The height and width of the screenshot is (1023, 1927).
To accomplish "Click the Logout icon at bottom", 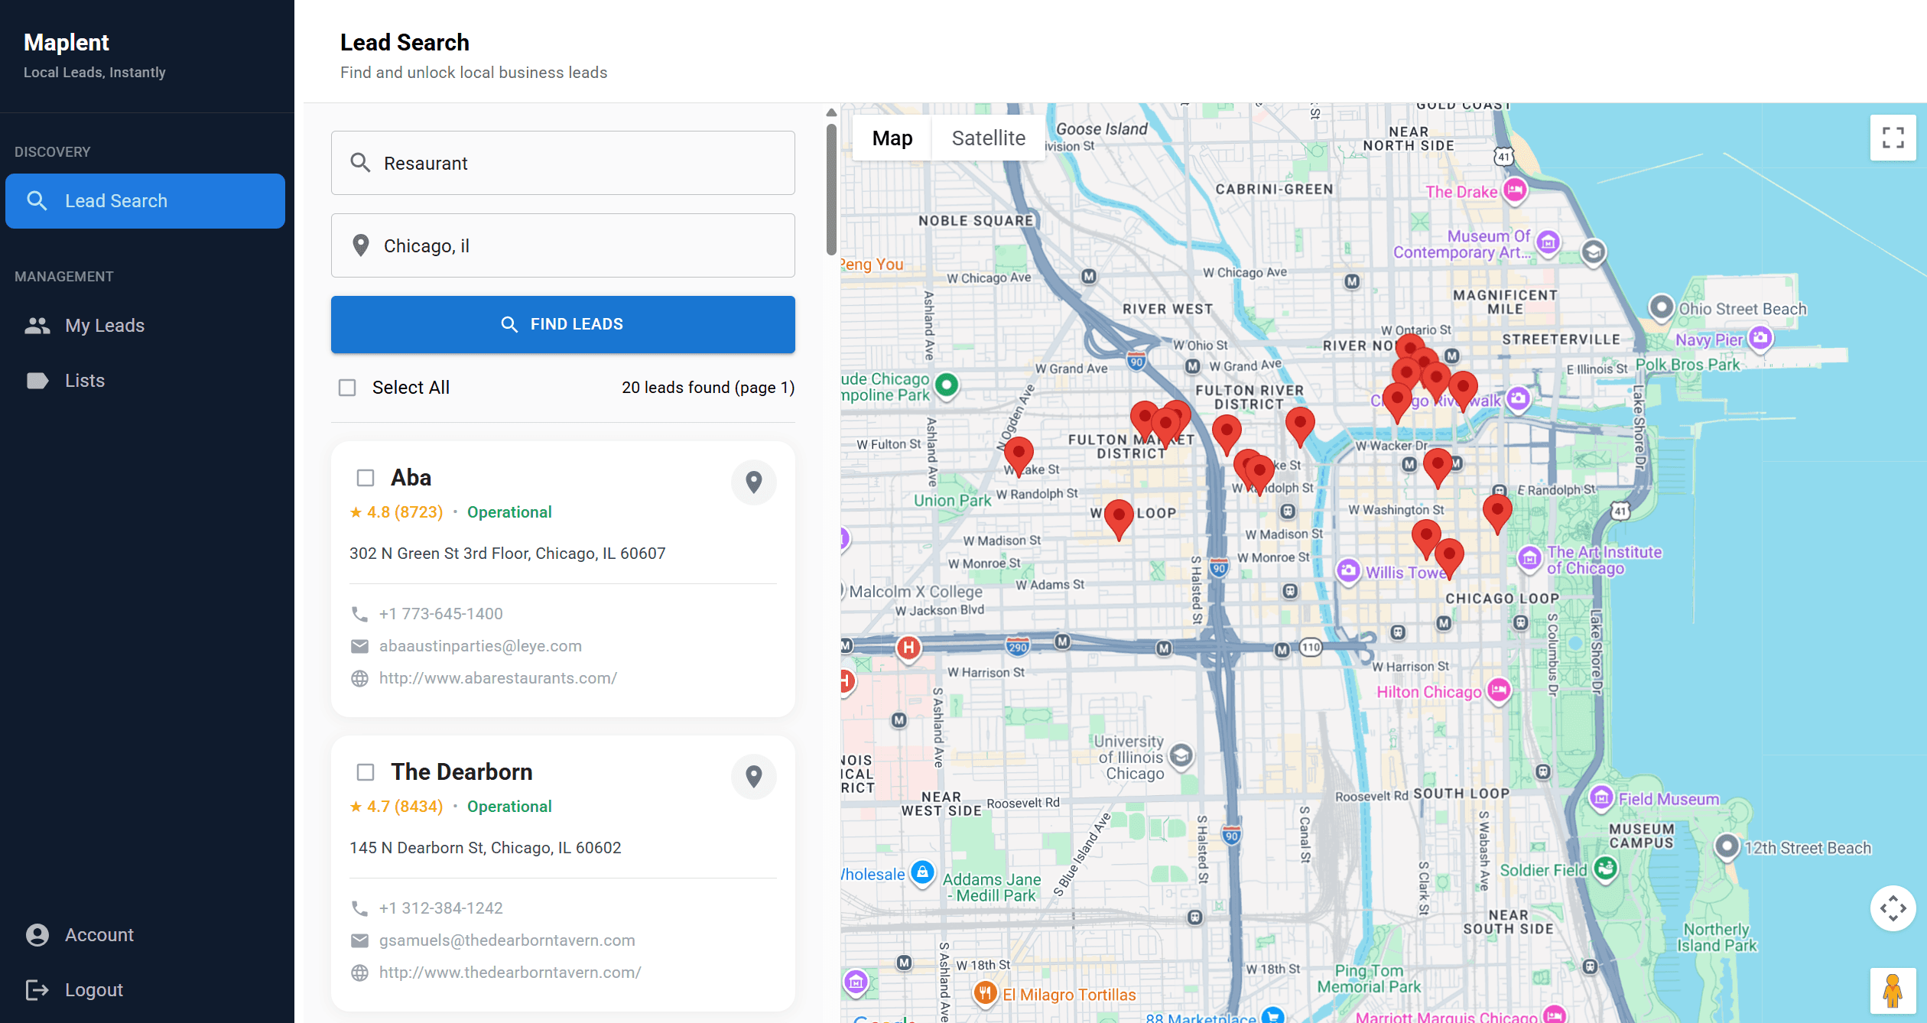I will [x=37, y=989].
